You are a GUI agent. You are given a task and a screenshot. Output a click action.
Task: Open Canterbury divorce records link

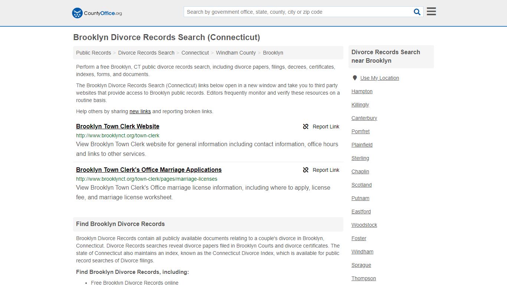(364, 118)
